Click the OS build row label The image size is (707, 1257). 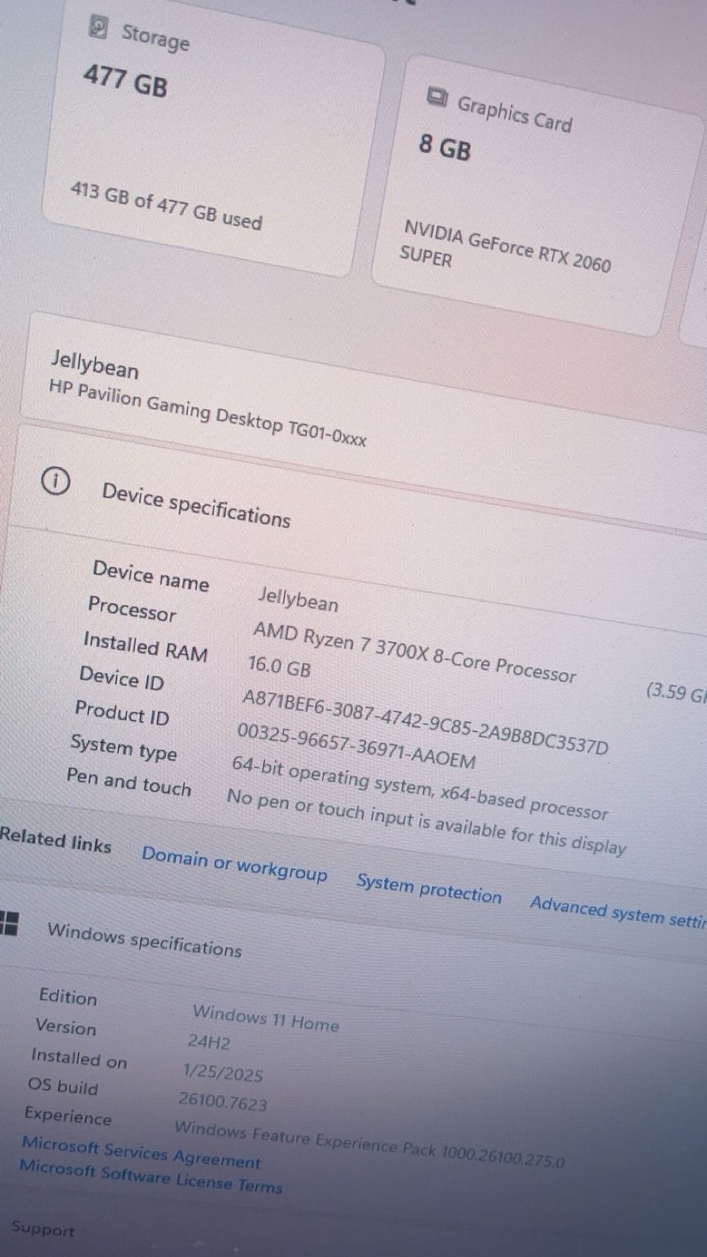click(x=63, y=1085)
